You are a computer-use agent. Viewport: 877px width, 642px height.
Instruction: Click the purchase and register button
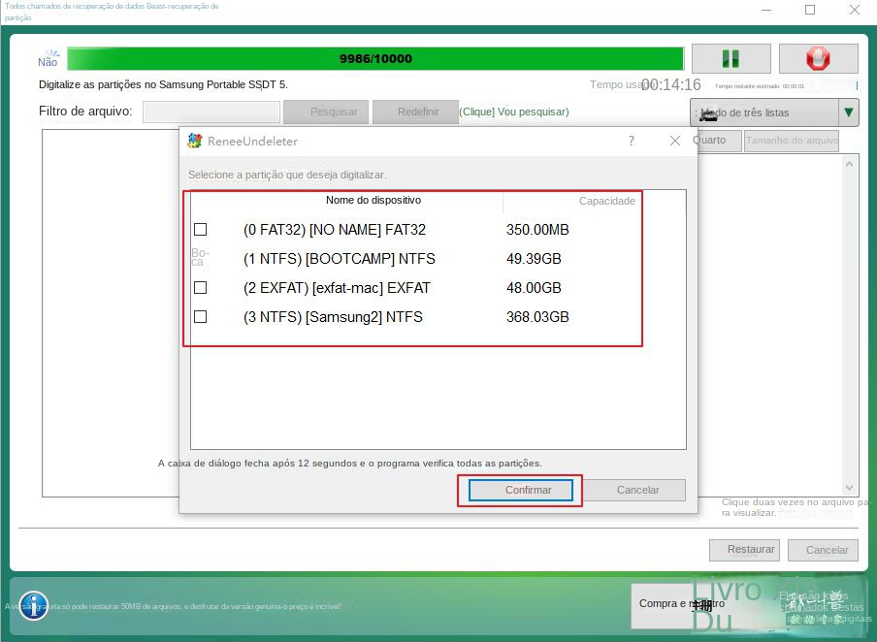(x=682, y=604)
